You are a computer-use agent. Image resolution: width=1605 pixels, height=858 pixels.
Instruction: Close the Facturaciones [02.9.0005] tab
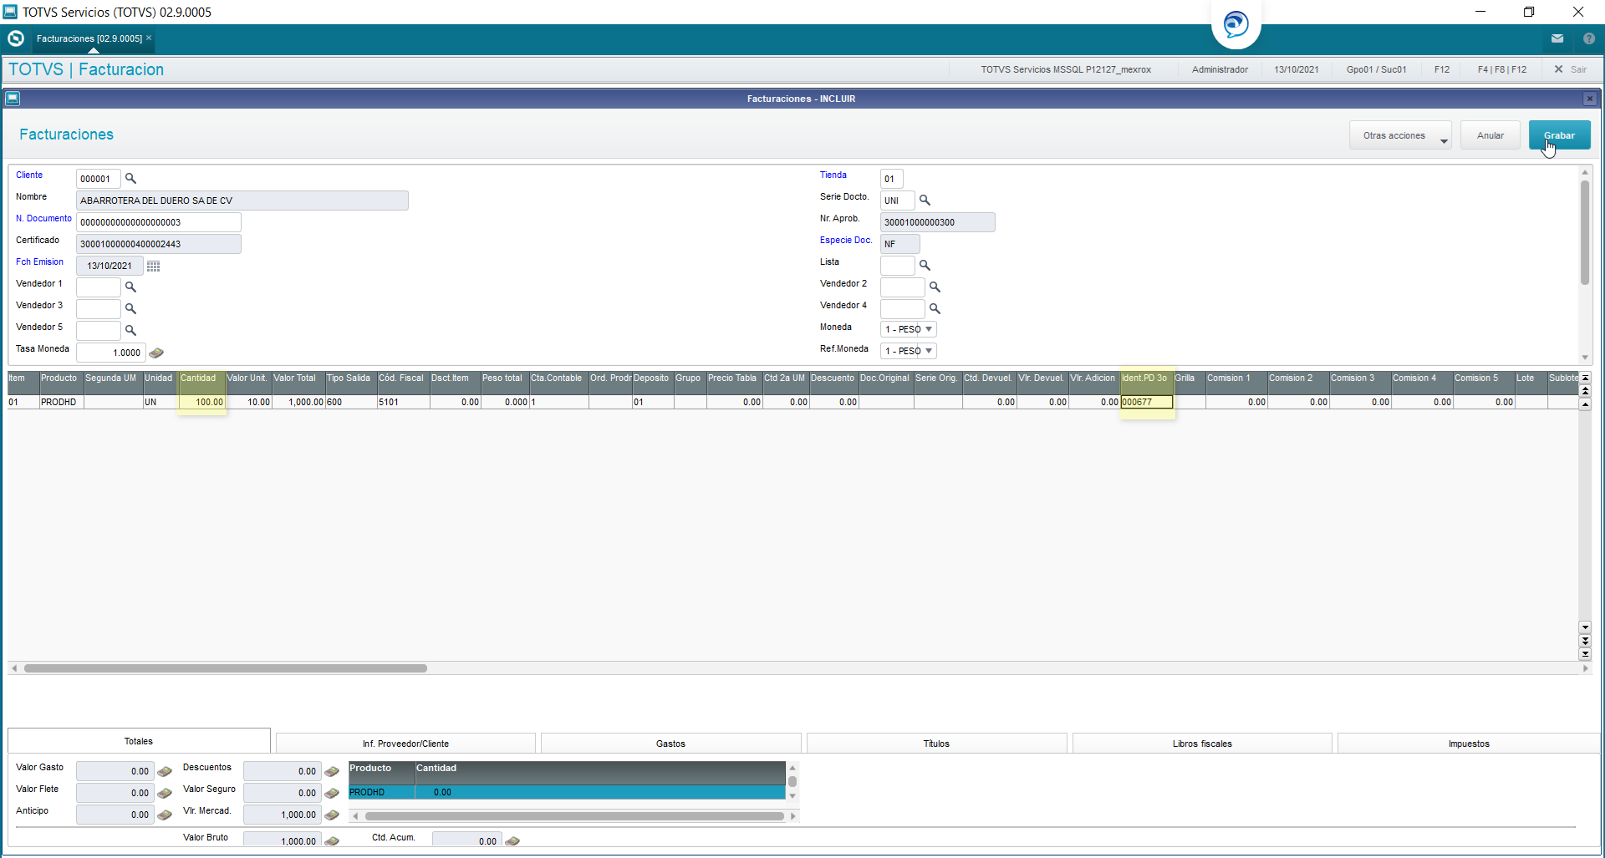tap(149, 38)
